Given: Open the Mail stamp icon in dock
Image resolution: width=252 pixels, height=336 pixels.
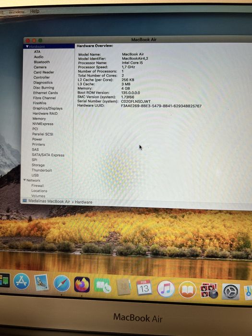Looking at the screenshot, I should pyautogui.click(x=41, y=283).
